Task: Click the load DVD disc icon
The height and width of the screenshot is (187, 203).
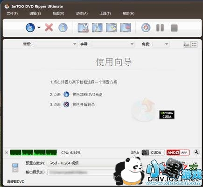Action: pyautogui.click(x=30, y=28)
